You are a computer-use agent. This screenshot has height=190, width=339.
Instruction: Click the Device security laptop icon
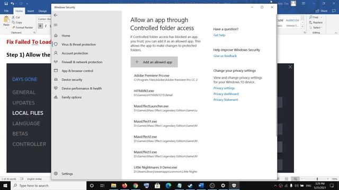[x=56, y=80]
